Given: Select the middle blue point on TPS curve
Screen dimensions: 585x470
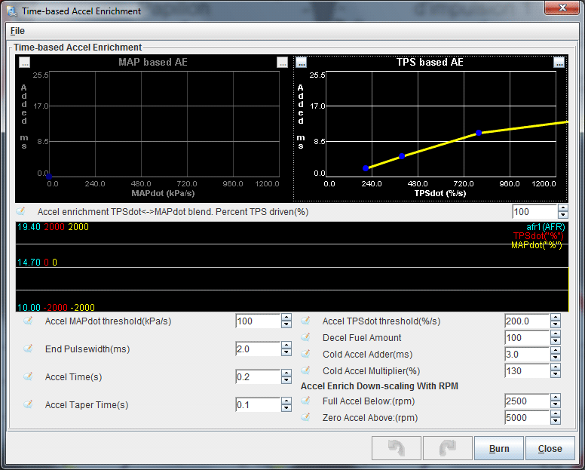Looking at the screenshot, I should click(x=402, y=156).
